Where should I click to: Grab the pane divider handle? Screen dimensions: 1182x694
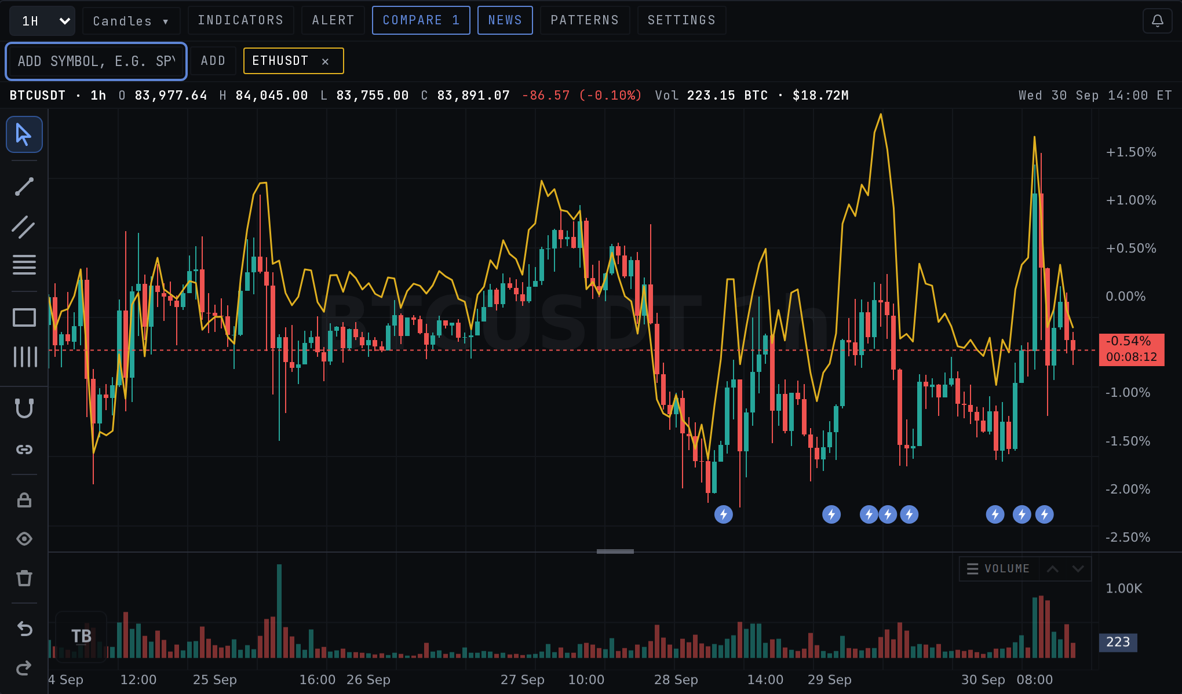[x=615, y=551]
